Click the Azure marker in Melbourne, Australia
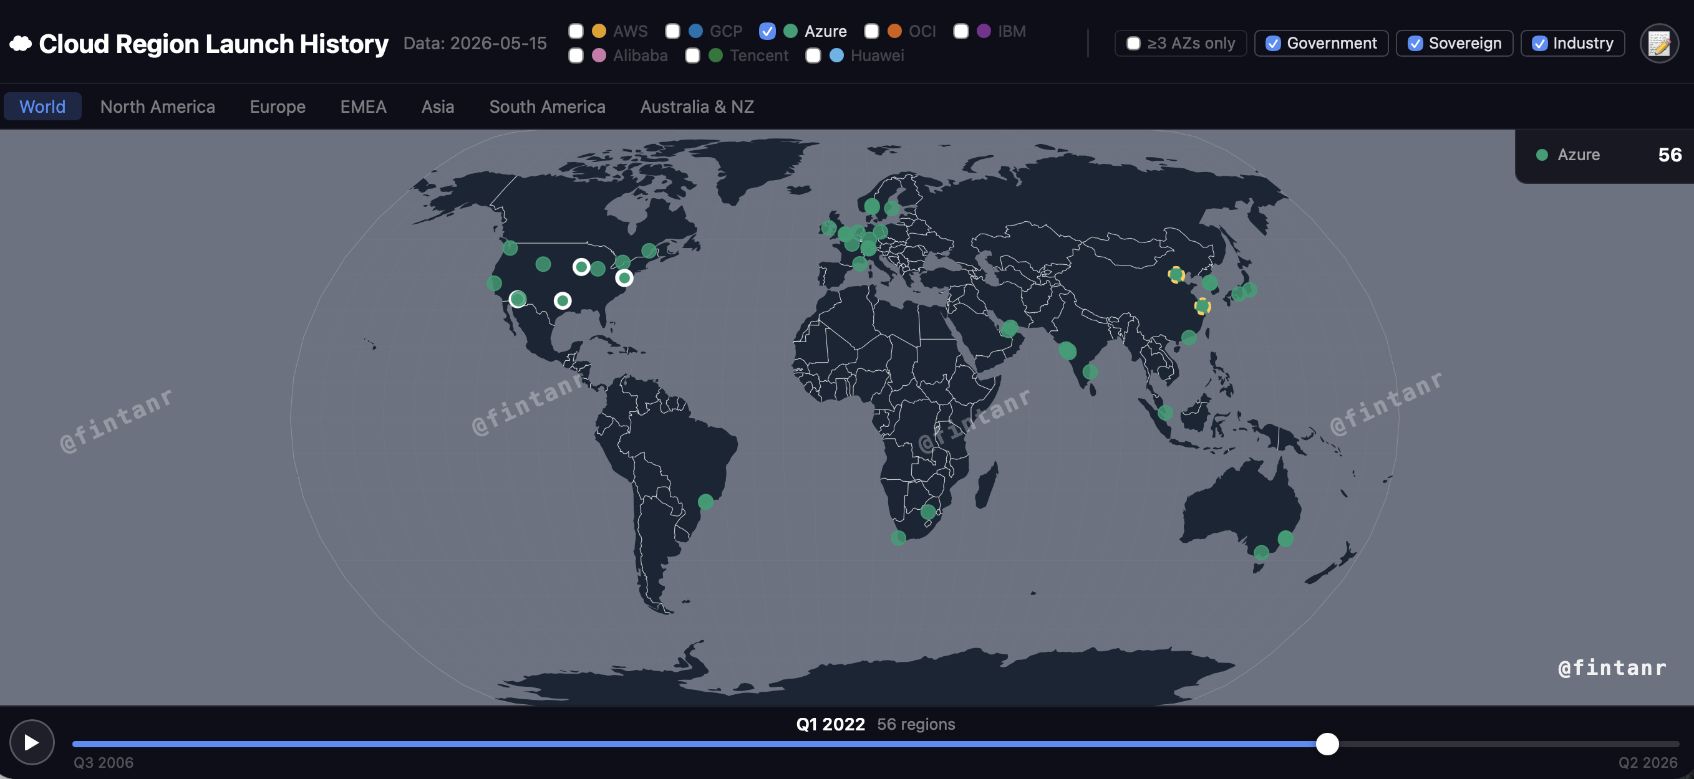 [1261, 552]
